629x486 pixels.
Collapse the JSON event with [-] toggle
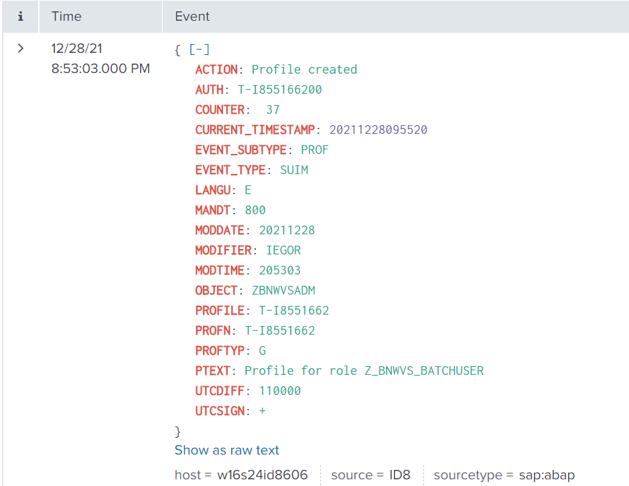coord(200,50)
